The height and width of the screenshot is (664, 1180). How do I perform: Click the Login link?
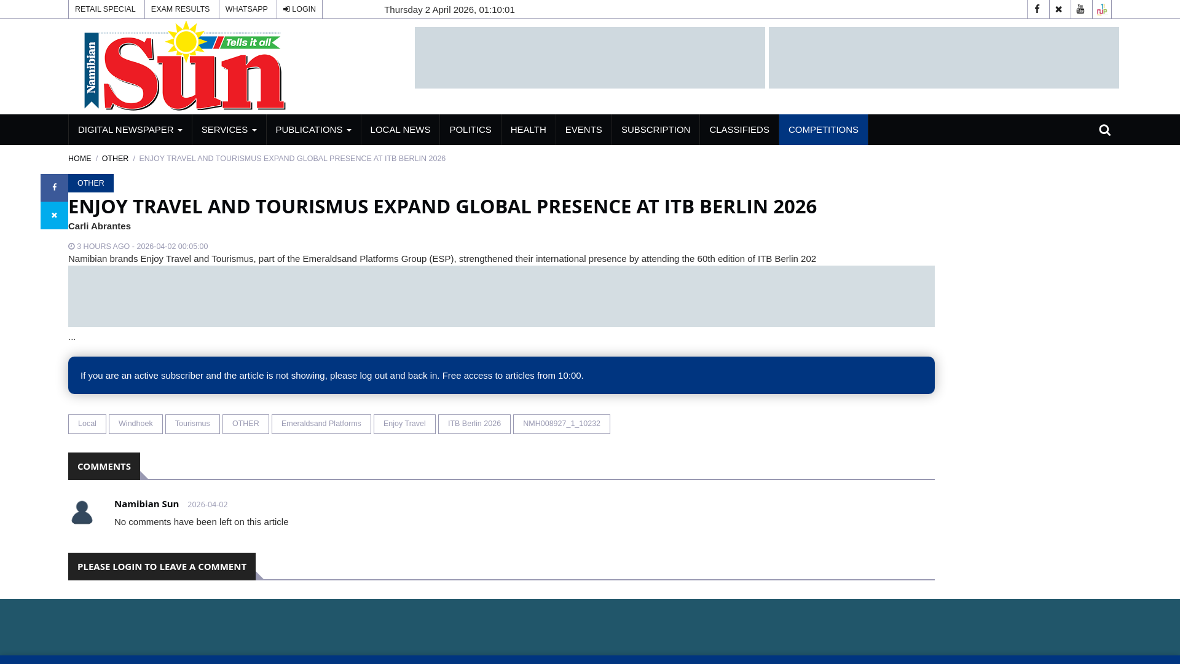(x=299, y=9)
